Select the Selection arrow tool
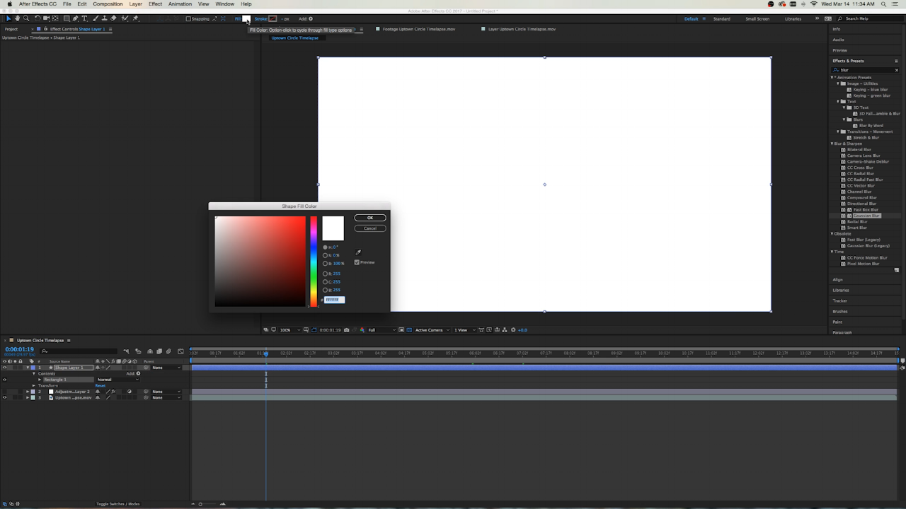The height and width of the screenshot is (509, 906). (9, 18)
